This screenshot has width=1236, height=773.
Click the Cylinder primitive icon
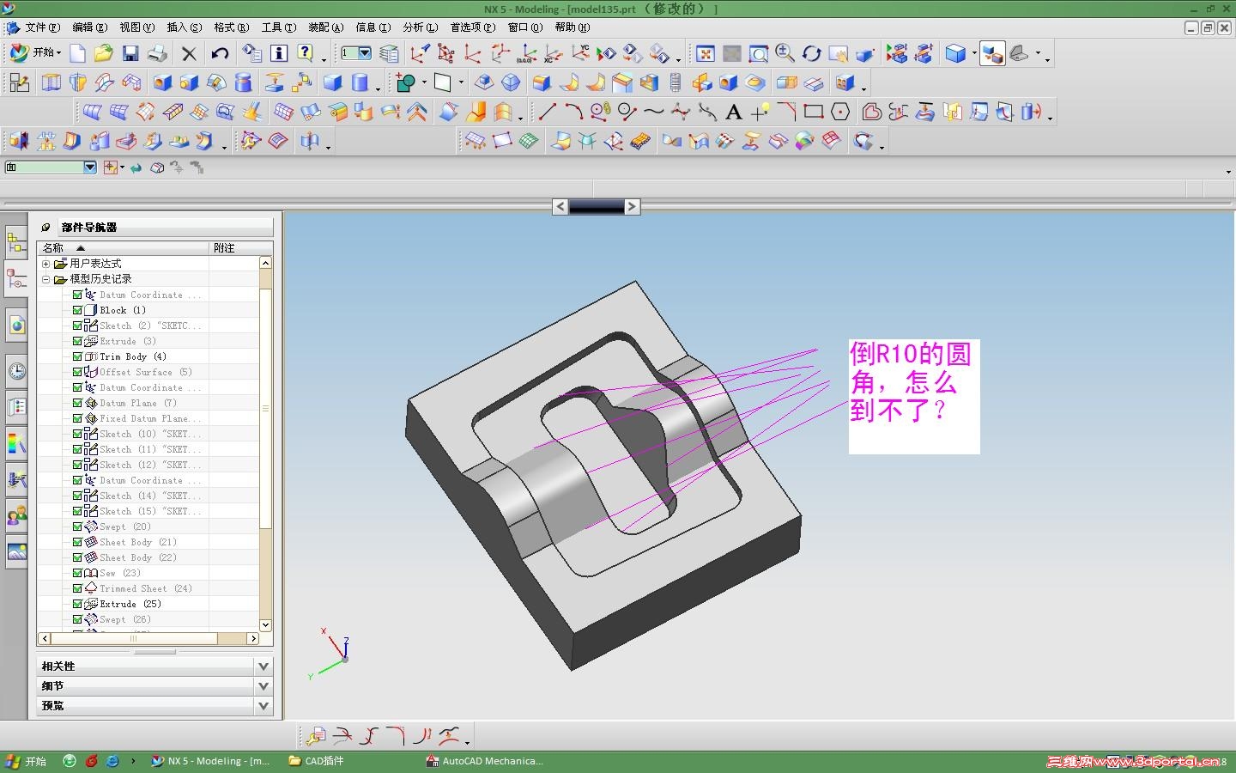pyautogui.click(x=360, y=82)
